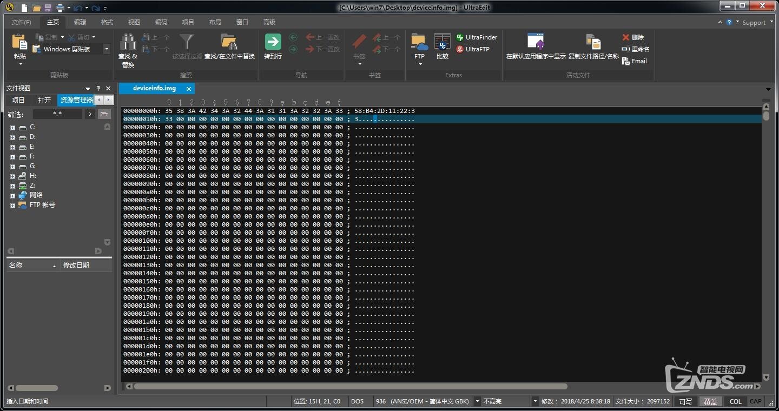Click the file tree horizontal scrollbar thumb
This screenshot has width=779, height=411.
point(37,388)
